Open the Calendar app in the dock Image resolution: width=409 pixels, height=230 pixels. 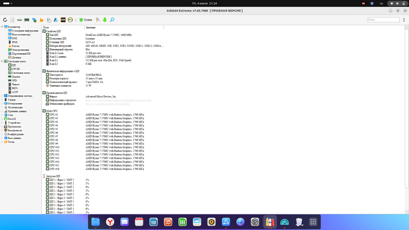point(139,222)
